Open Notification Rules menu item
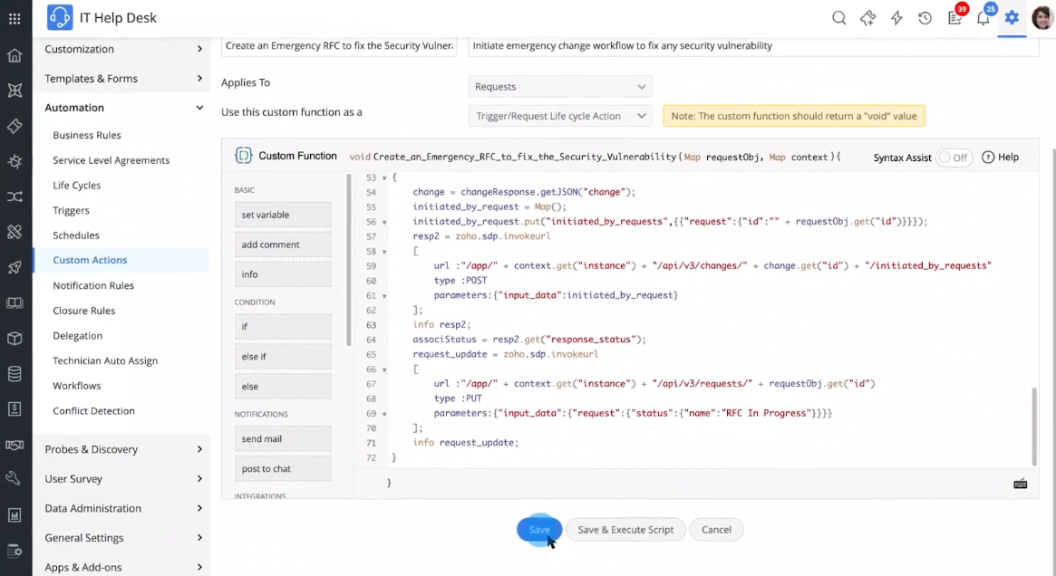 93,285
